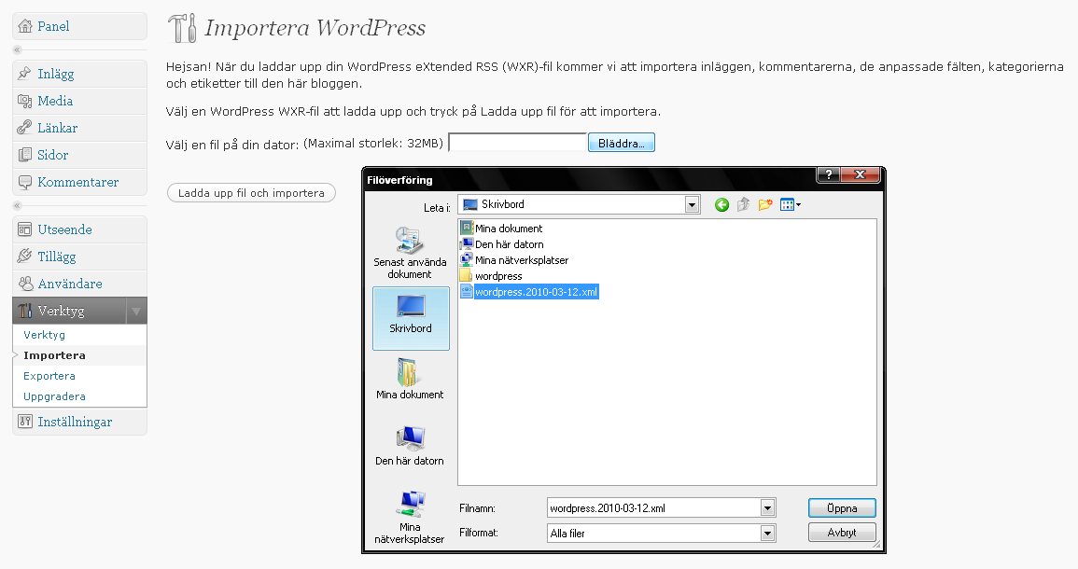The width and height of the screenshot is (1078, 569).
Task: Click the green Back arrow icon
Action: (721, 205)
